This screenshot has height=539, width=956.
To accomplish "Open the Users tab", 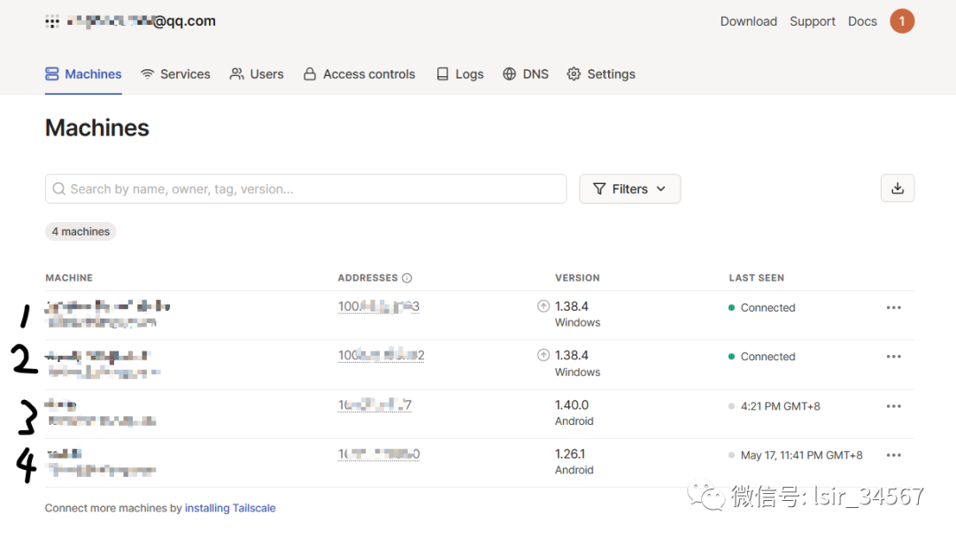I will tap(257, 74).
